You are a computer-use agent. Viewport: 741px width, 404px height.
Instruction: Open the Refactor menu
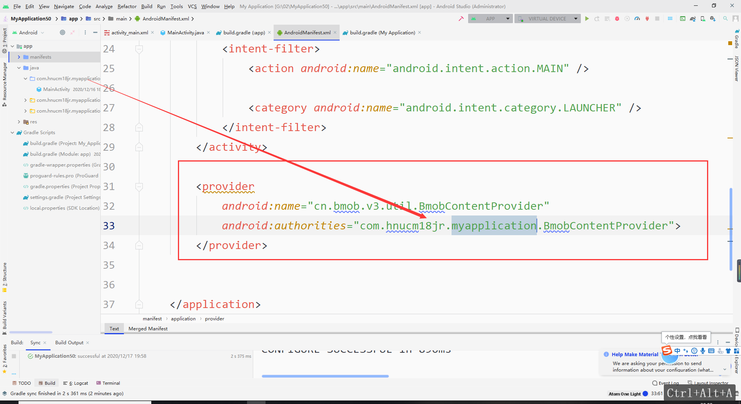click(x=127, y=6)
